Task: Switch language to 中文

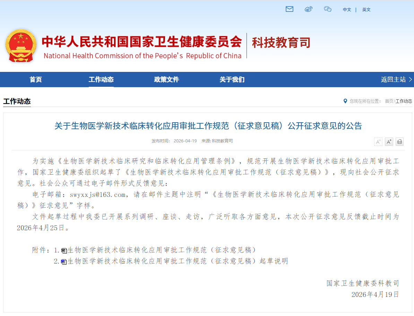Action: (x=347, y=10)
